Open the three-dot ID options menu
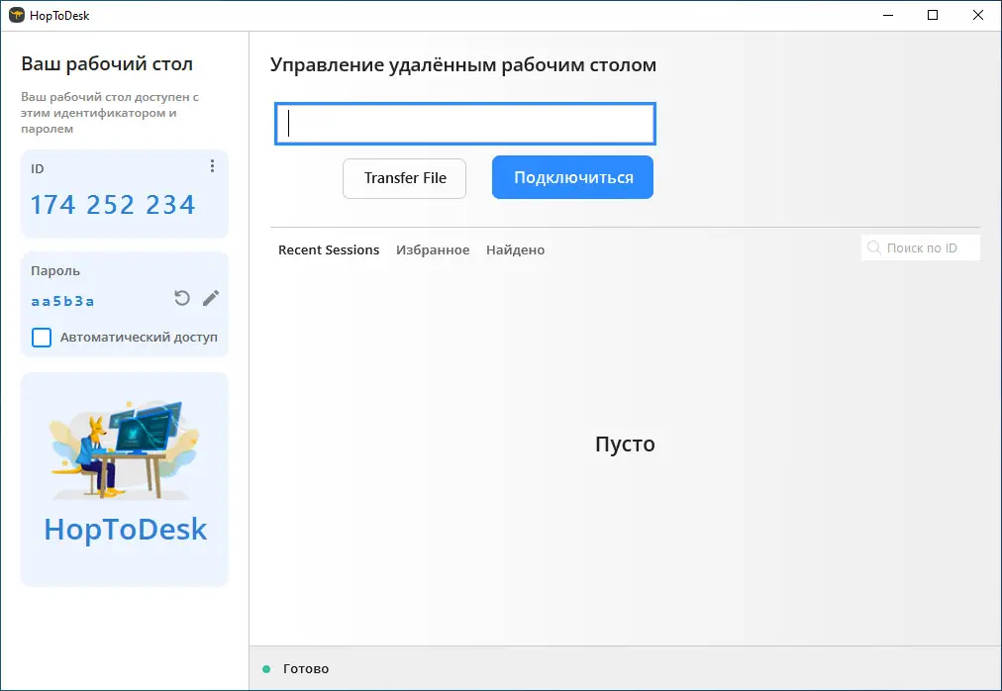The width and height of the screenshot is (1002, 691). (x=212, y=166)
